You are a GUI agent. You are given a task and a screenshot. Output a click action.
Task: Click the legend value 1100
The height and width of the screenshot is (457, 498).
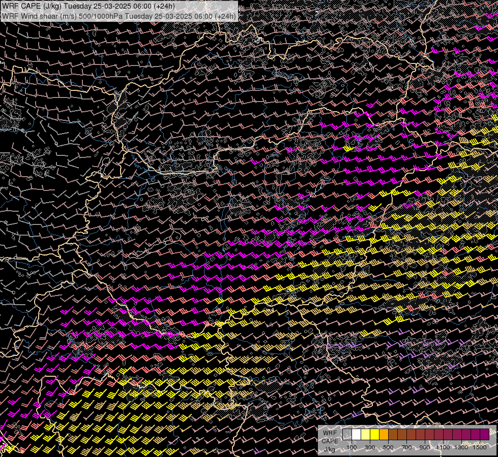tap(443, 447)
